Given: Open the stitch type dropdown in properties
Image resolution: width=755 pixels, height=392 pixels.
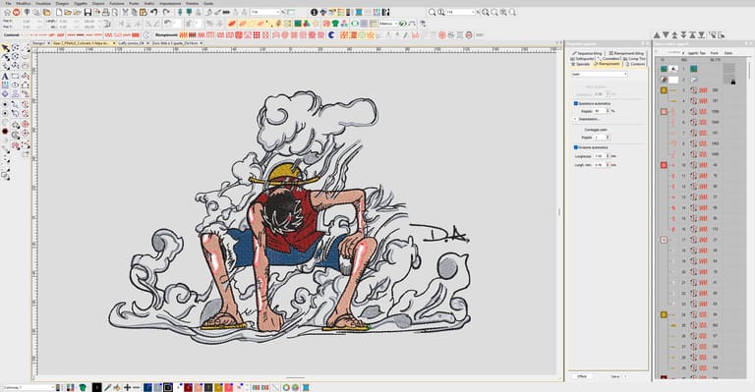Looking at the screenshot, I should [x=599, y=74].
